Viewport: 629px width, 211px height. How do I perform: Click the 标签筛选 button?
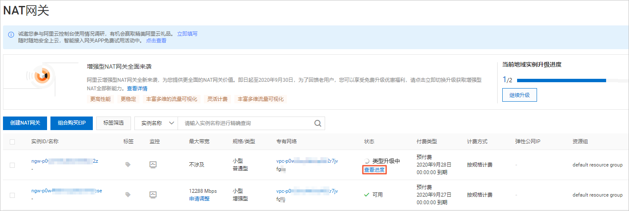coord(113,123)
